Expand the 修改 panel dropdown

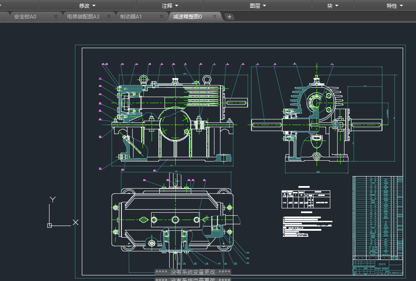[87, 6]
